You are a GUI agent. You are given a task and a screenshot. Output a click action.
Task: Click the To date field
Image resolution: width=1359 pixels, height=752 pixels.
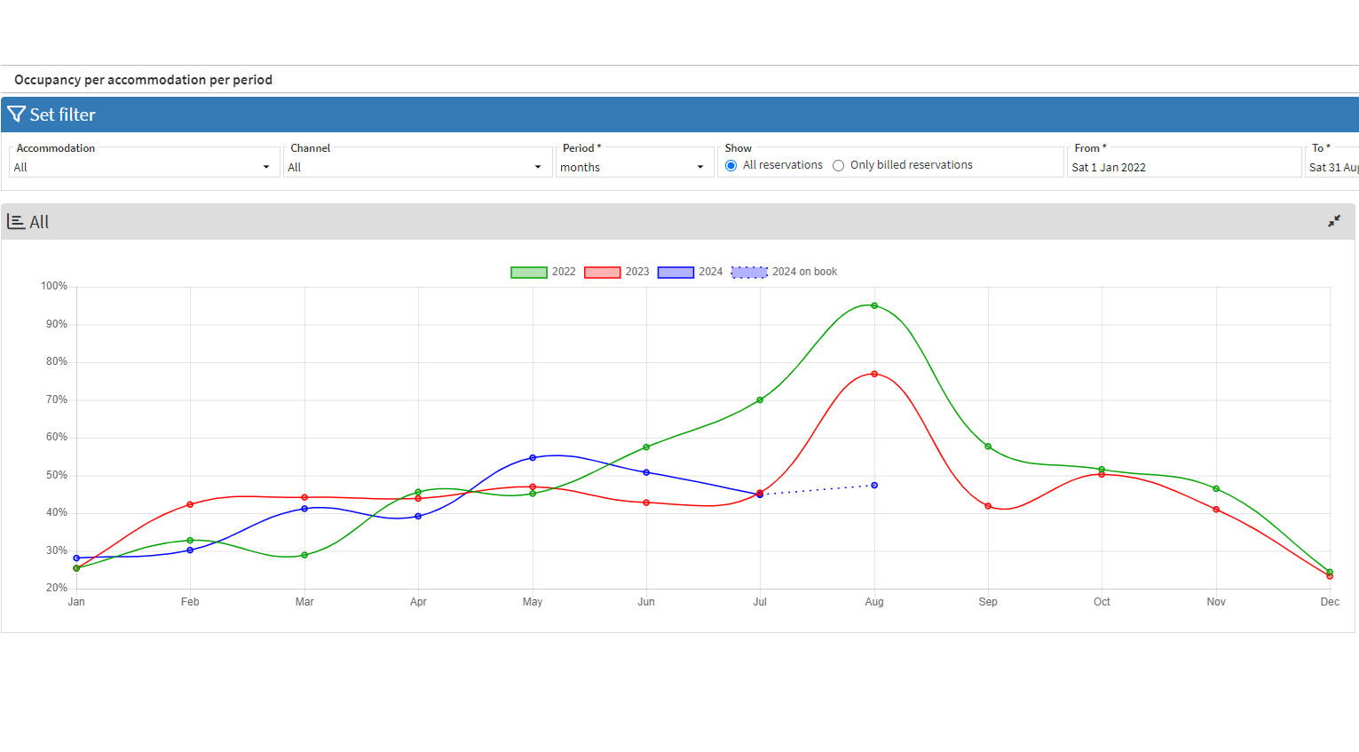tap(1331, 167)
